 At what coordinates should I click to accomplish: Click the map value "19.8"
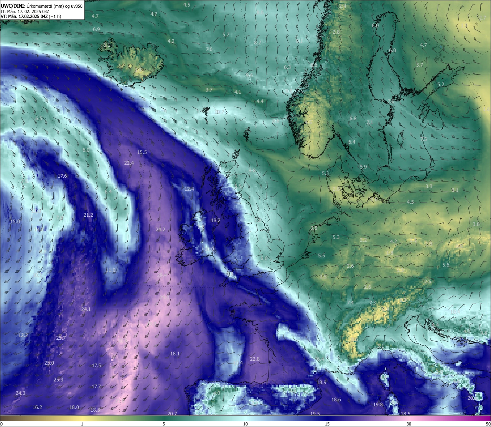378,404
